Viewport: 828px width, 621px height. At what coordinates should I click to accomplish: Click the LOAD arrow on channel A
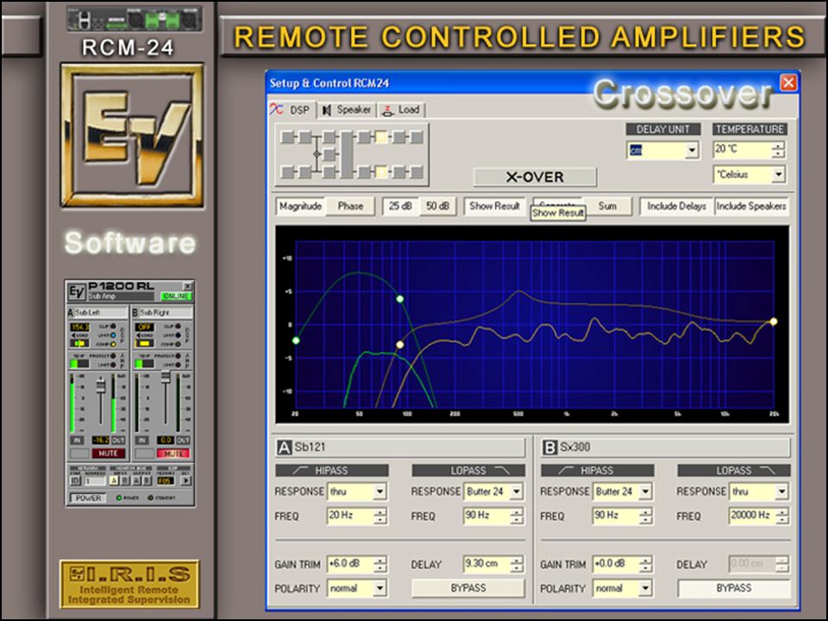pyautogui.click(x=72, y=336)
